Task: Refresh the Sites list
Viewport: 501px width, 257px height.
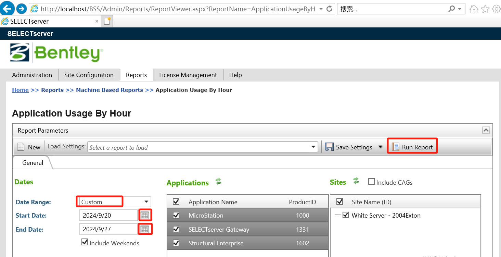Action: pos(356,181)
